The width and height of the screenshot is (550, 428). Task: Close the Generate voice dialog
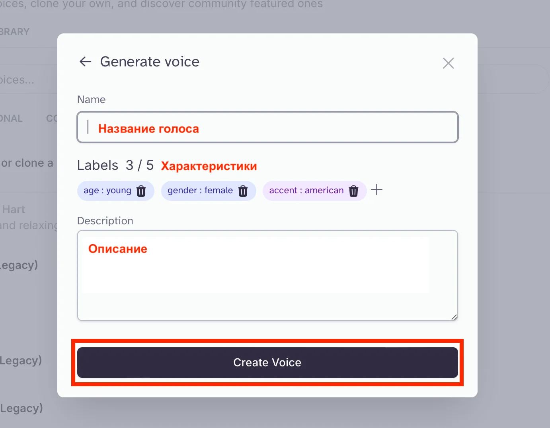[448, 63]
